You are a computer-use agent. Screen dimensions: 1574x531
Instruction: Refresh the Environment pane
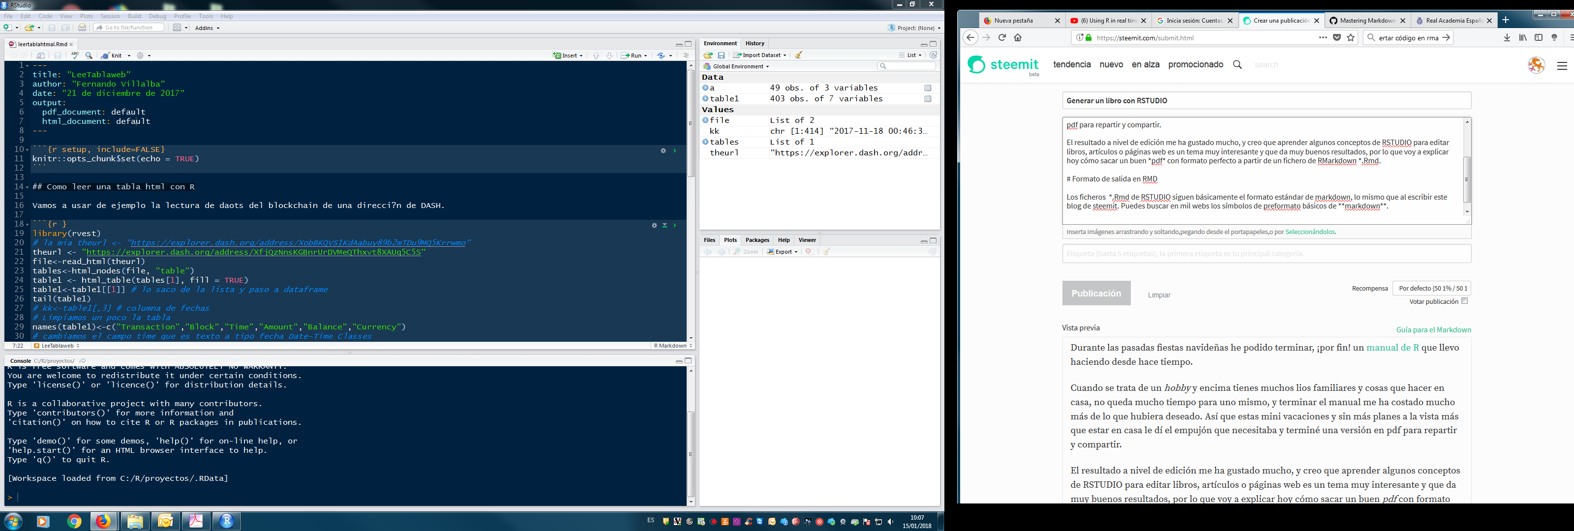point(933,55)
